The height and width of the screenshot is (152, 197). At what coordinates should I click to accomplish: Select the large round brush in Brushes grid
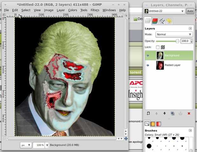(149, 146)
